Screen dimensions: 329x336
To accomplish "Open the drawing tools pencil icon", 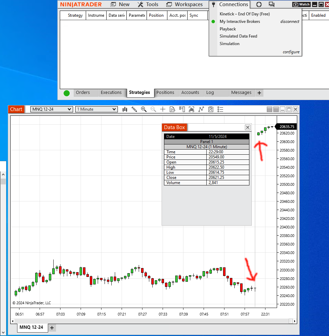I will [x=134, y=110].
